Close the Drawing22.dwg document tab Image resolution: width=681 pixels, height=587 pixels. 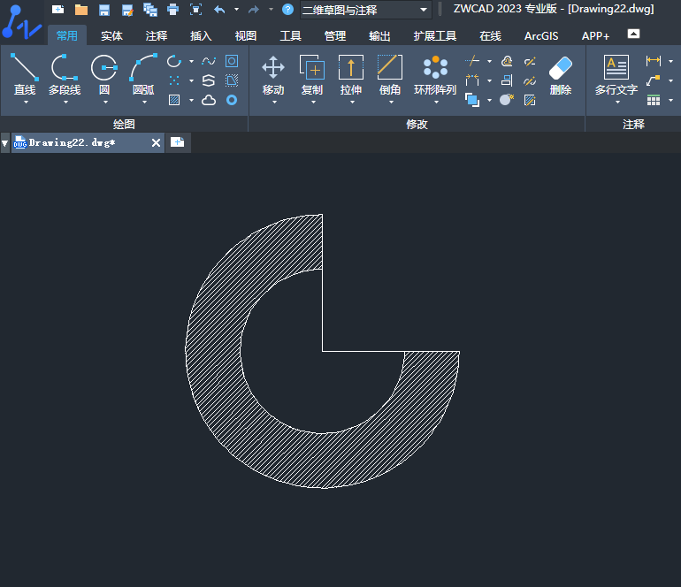156,142
